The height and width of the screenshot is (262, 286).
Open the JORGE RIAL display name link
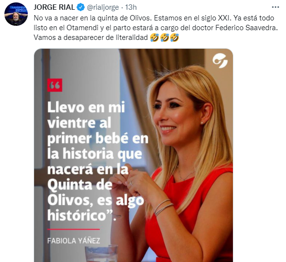click(x=54, y=7)
